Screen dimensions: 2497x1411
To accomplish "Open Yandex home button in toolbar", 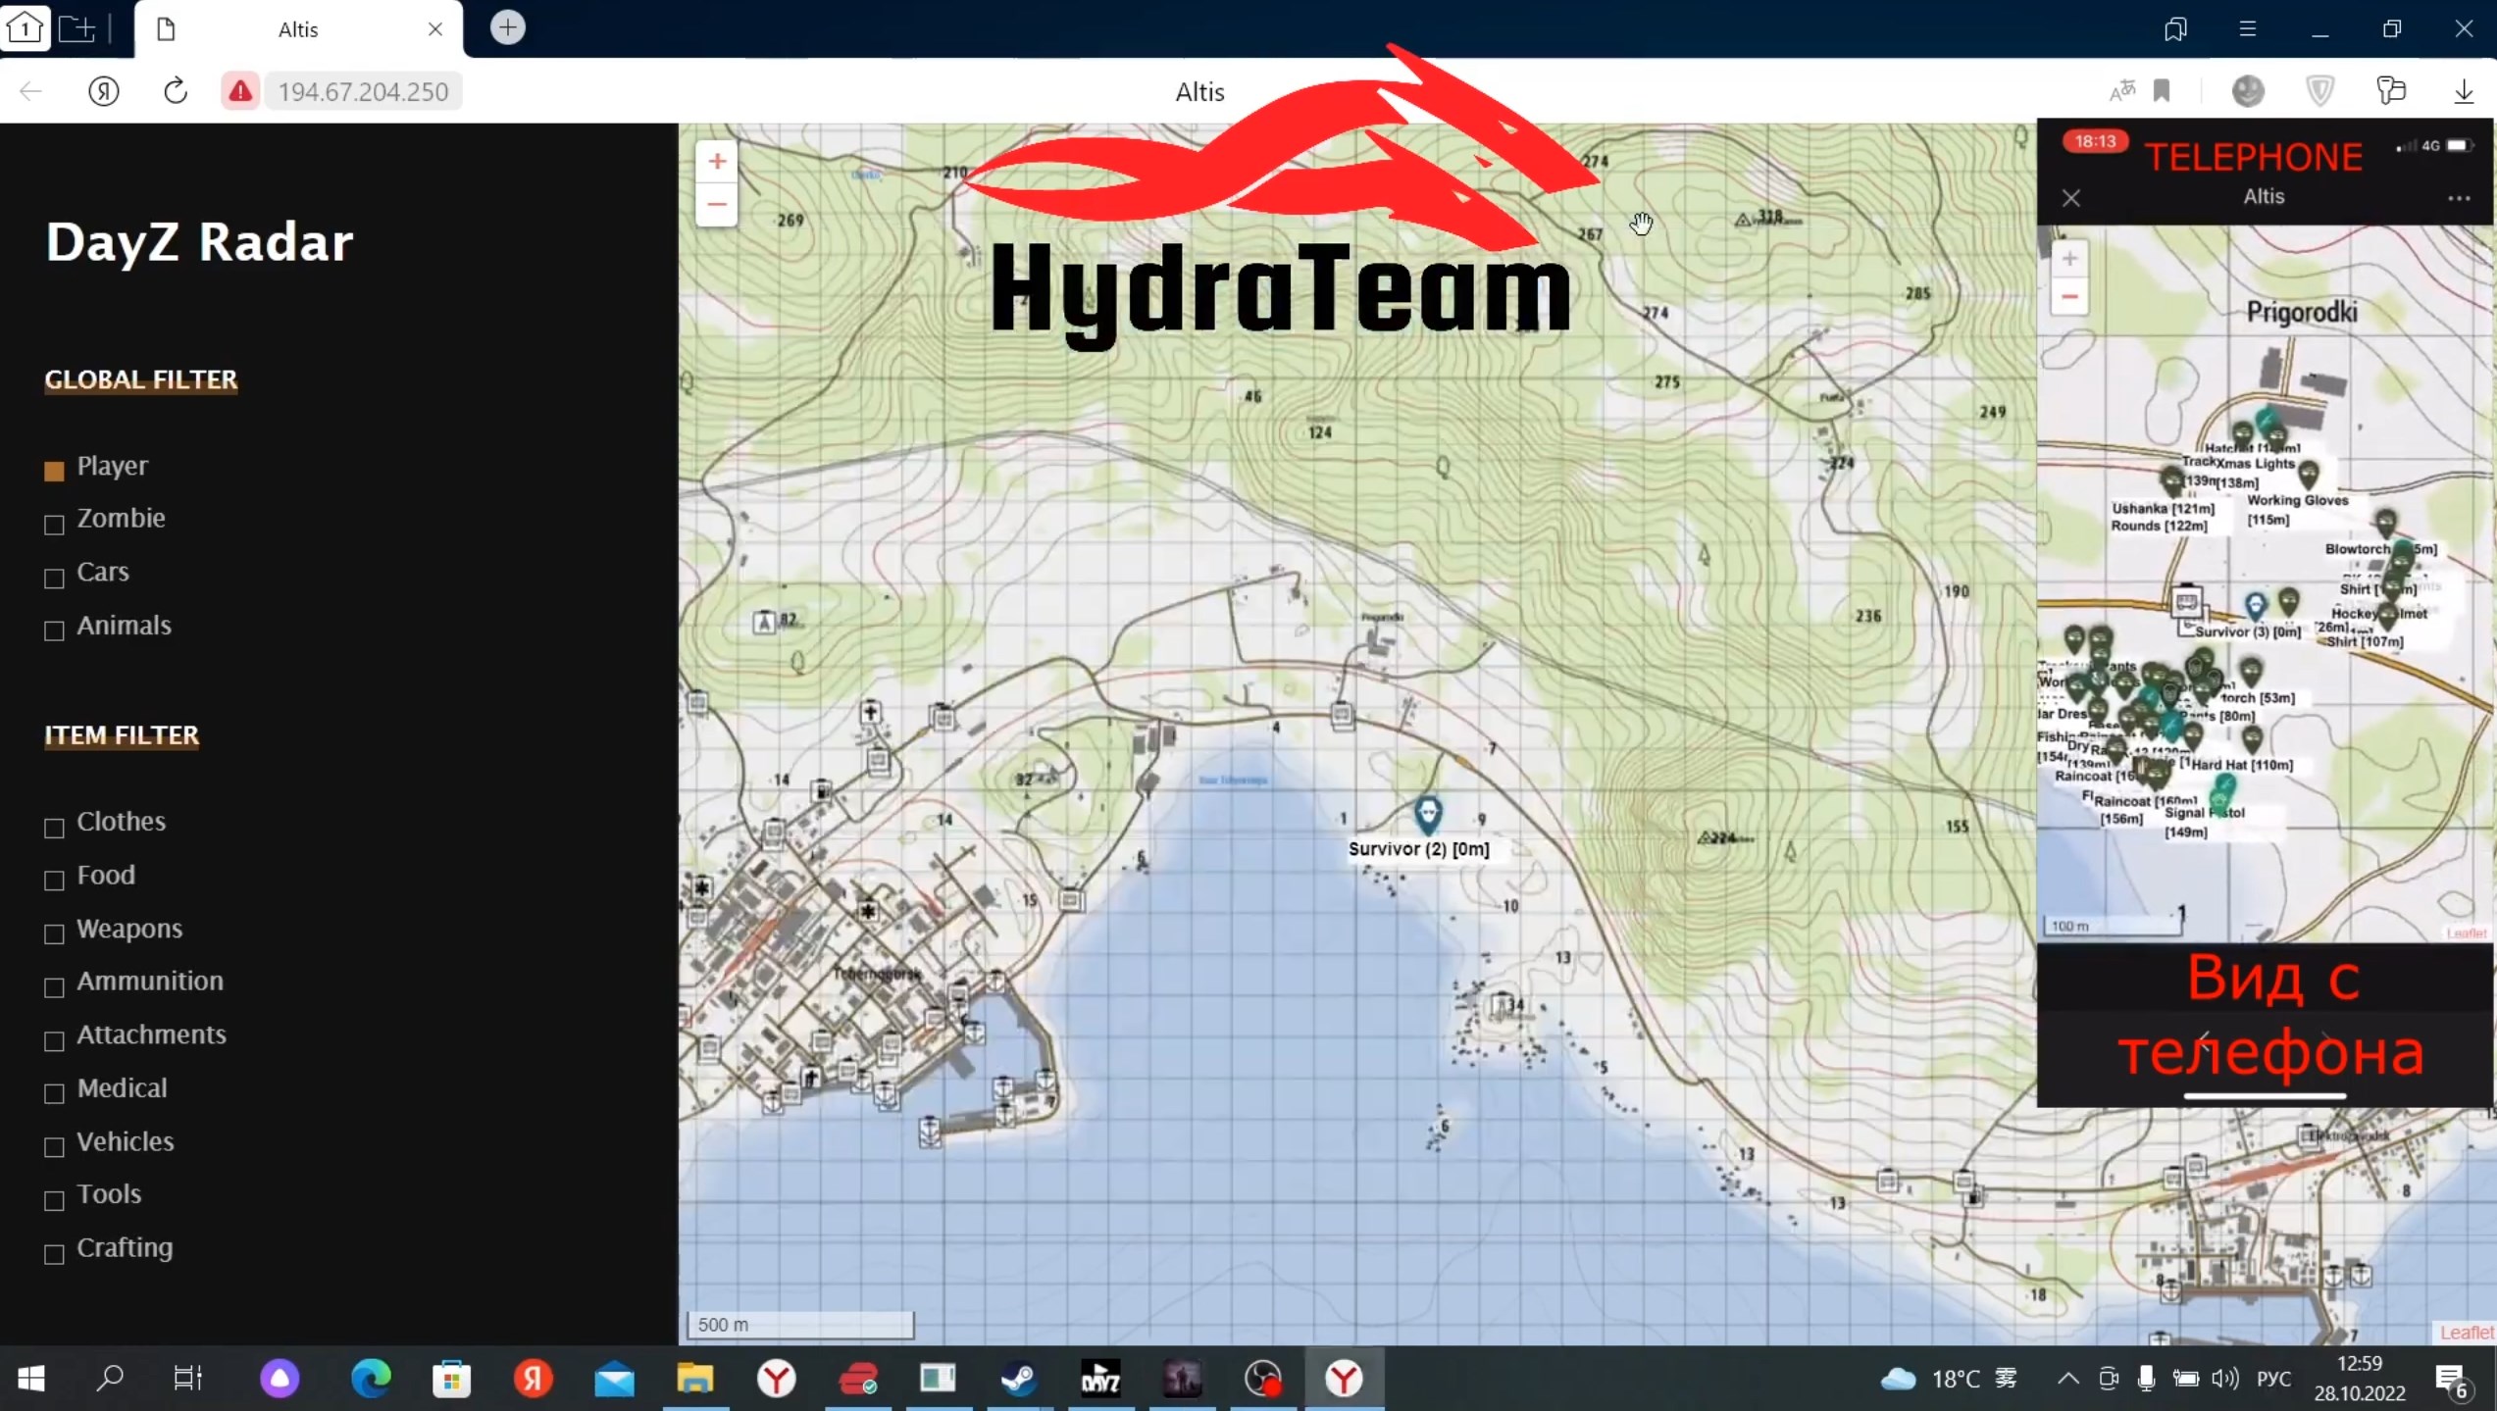I will click(104, 91).
